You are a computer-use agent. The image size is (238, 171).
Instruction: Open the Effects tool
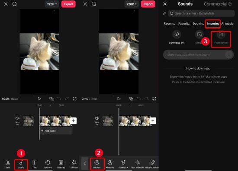(74, 165)
